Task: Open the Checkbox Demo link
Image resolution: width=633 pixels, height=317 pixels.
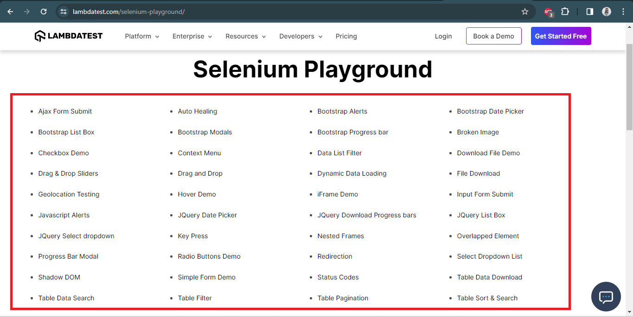Action: [x=64, y=153]
